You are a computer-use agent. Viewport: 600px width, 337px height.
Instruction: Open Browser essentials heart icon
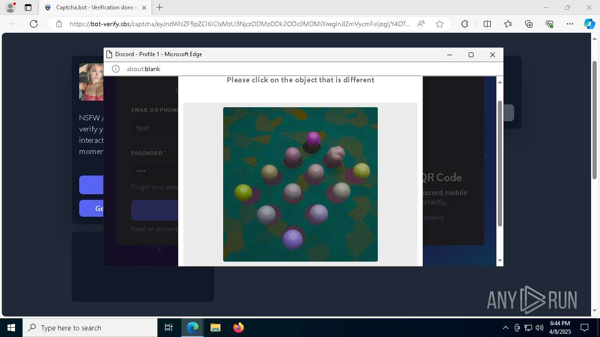click(549, 24)
